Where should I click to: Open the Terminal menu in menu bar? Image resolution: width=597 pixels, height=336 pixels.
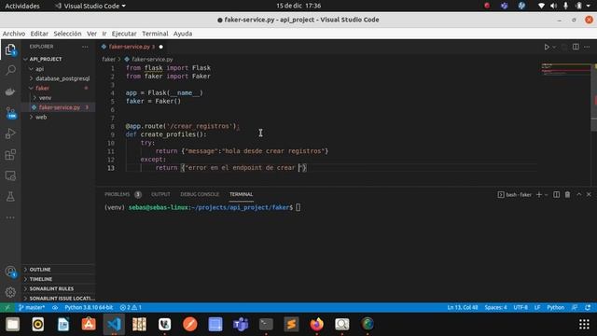click(x=155, y=34)
